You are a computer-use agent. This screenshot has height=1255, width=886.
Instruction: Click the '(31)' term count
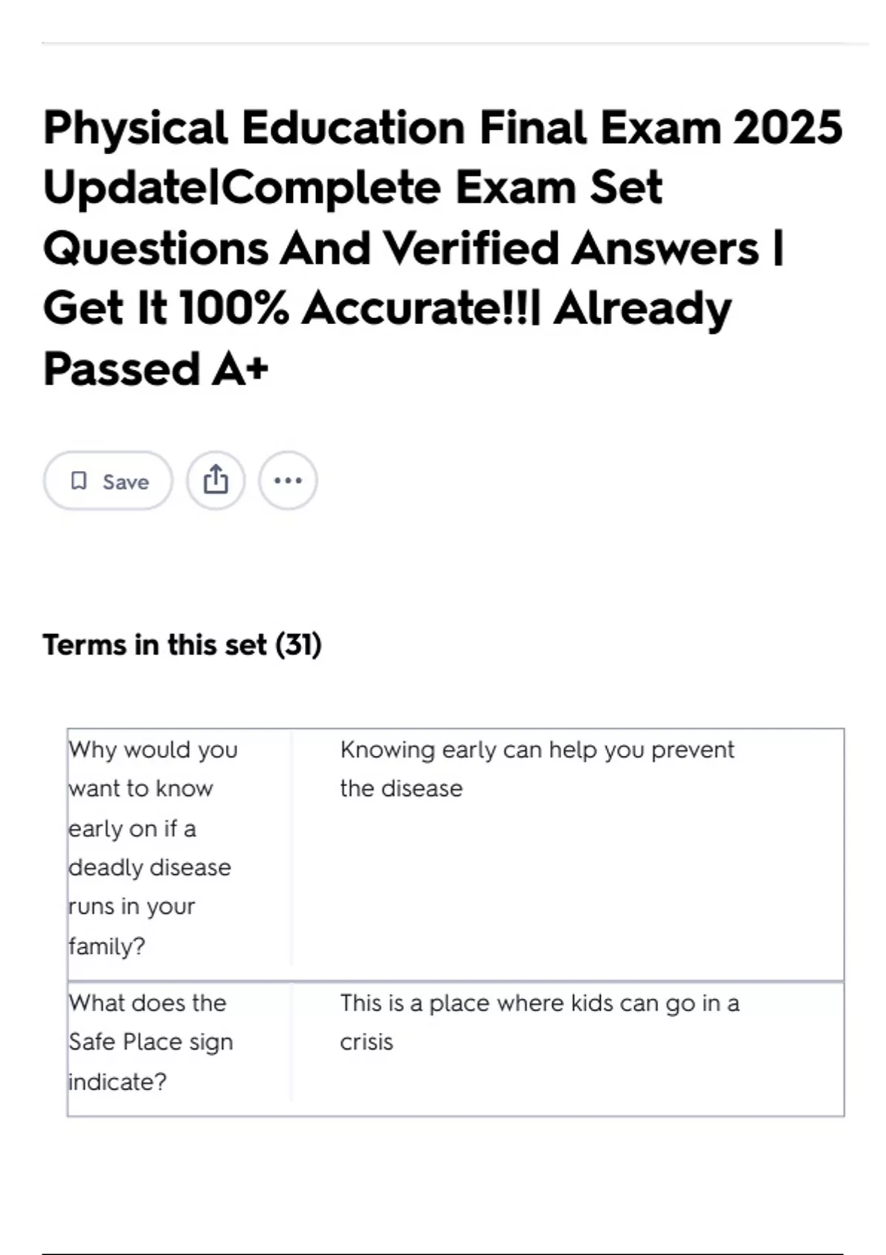(298, 644)
